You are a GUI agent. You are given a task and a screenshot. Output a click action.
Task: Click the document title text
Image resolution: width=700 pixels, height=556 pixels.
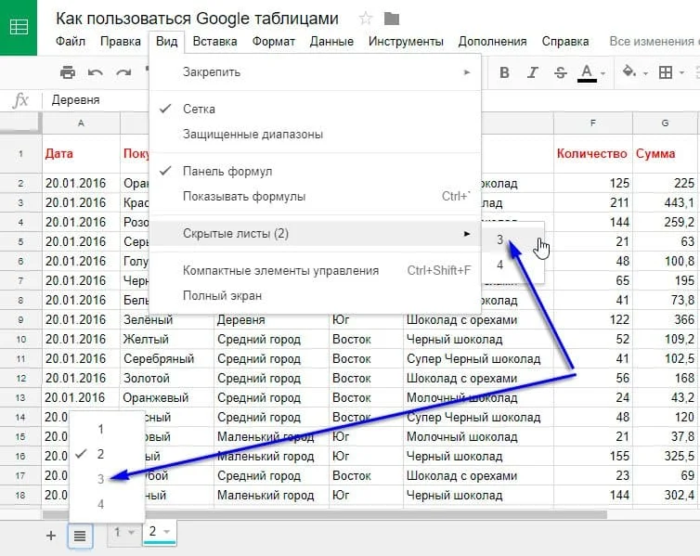[197, 19]
